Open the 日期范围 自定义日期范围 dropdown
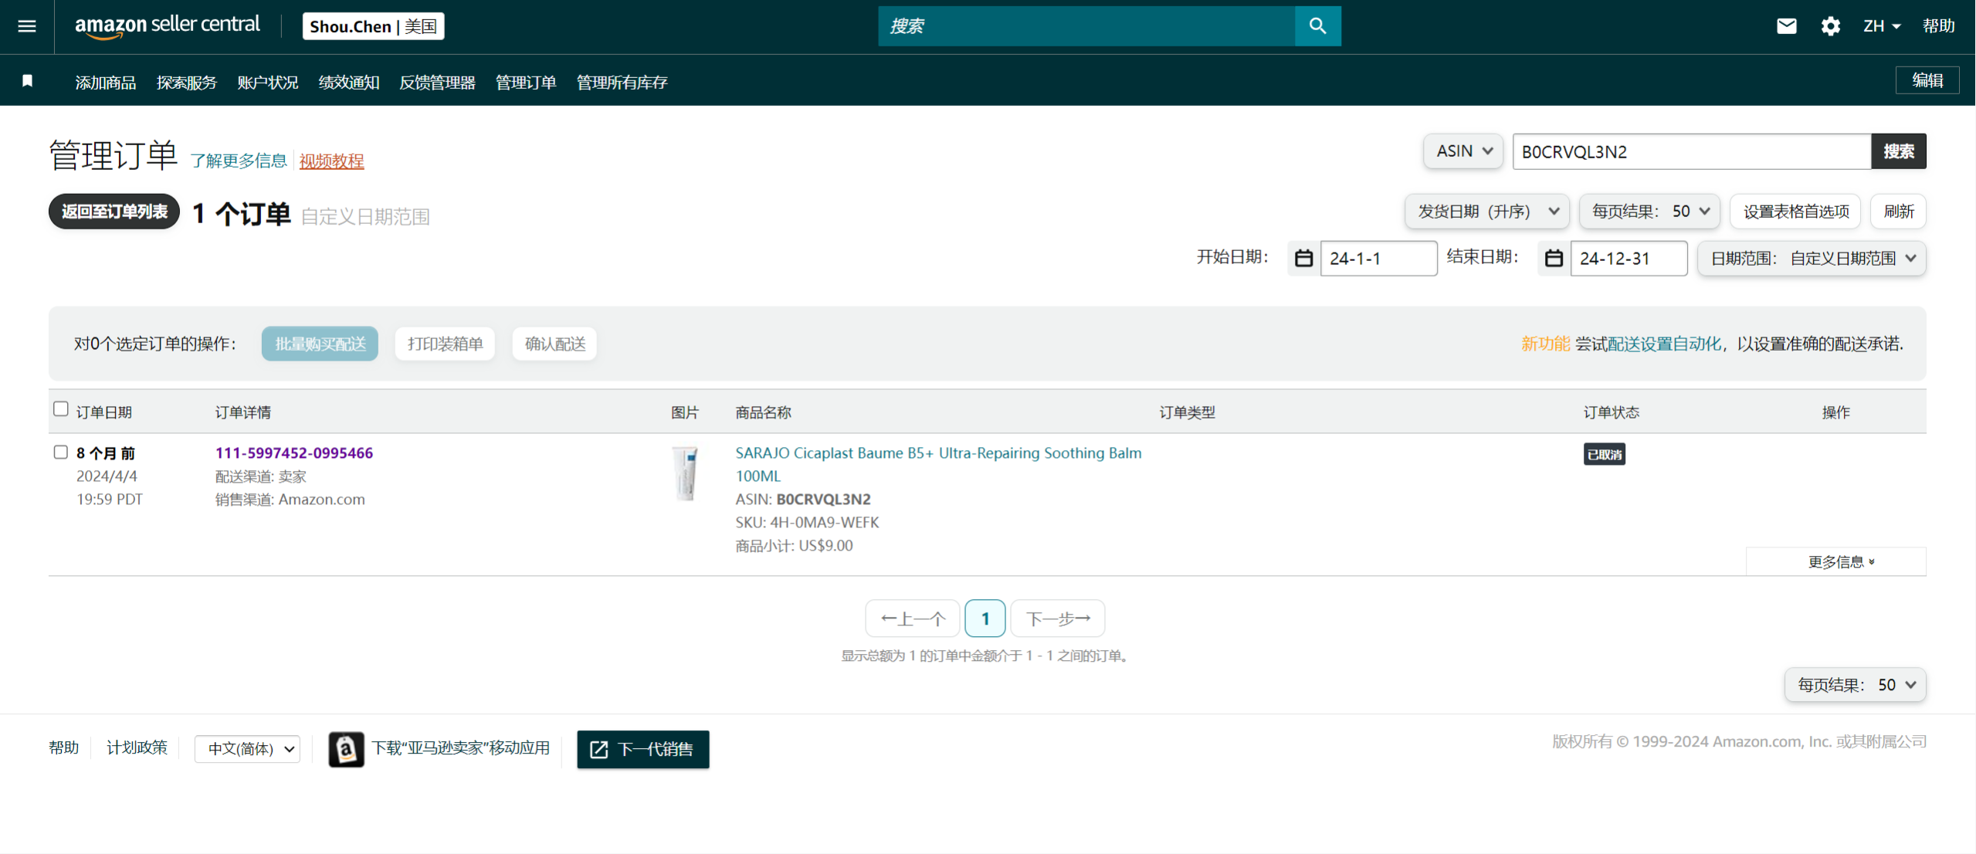This screenshot has height=854, width=1976. click(x=1812, y=258)
